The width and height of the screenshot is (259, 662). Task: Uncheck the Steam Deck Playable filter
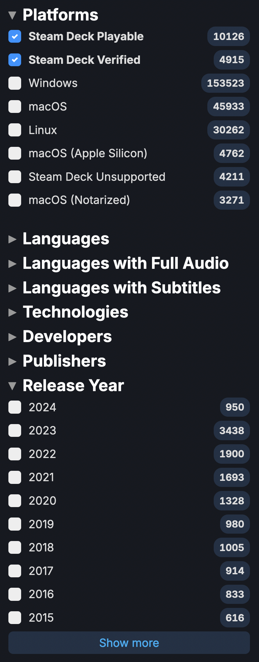(x=15, y=36)
